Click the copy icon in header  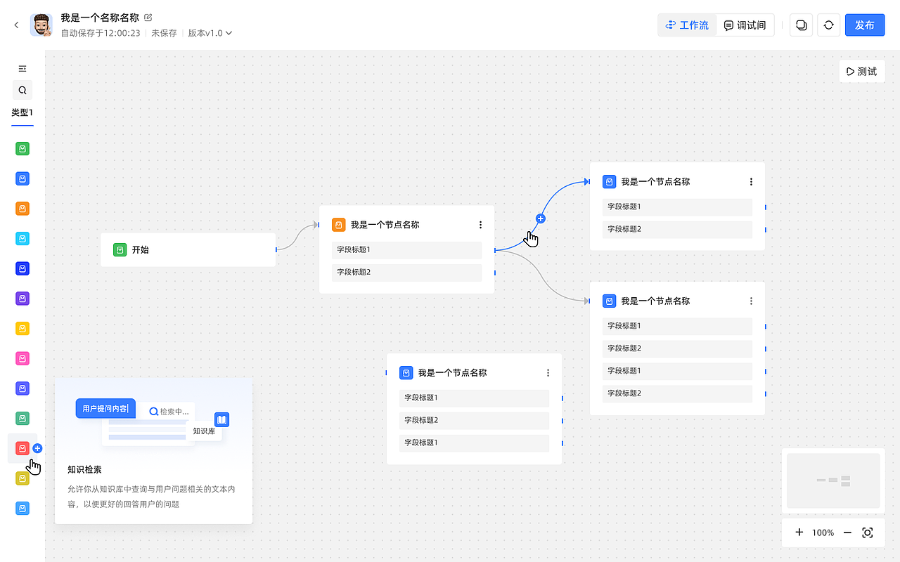tap(801, 25)
